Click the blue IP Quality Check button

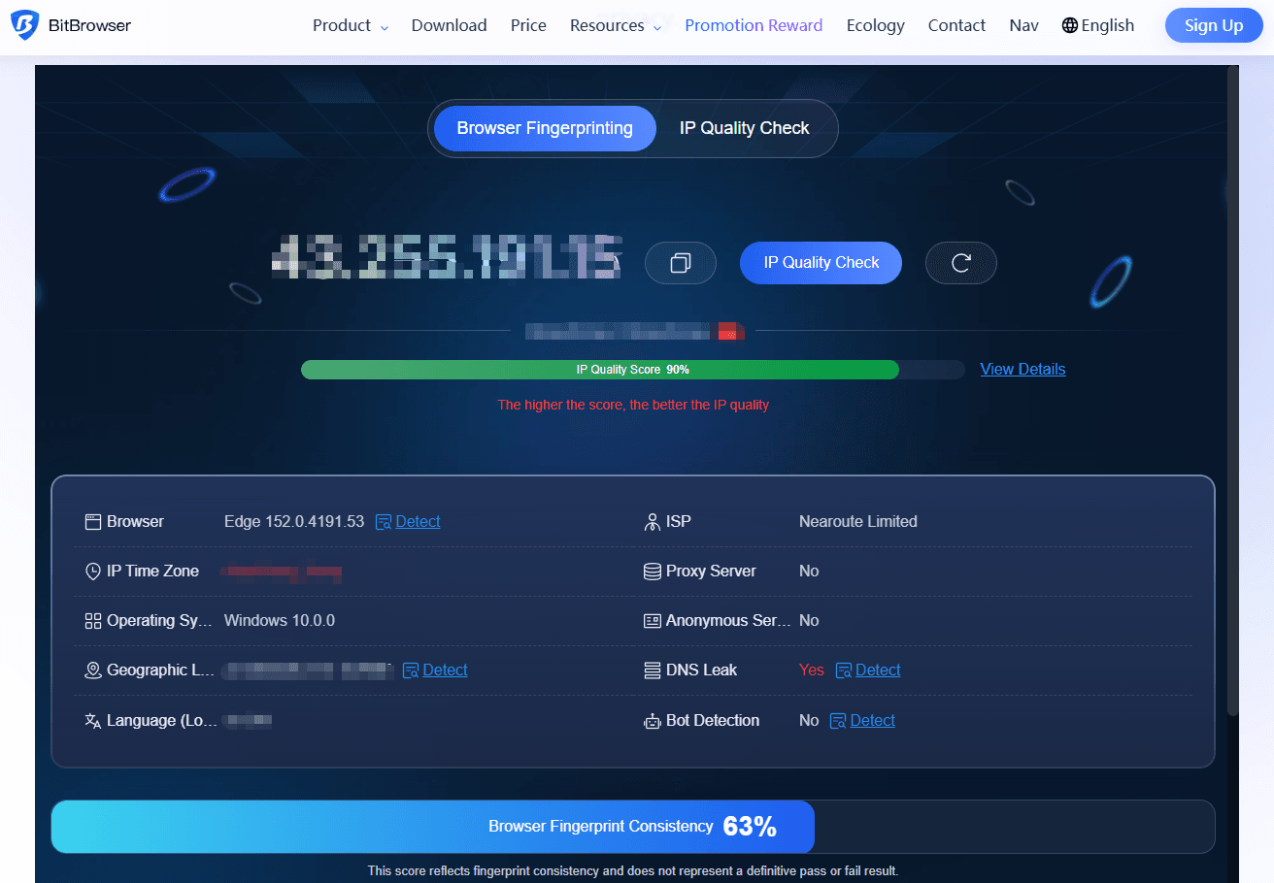click(821, 263)
